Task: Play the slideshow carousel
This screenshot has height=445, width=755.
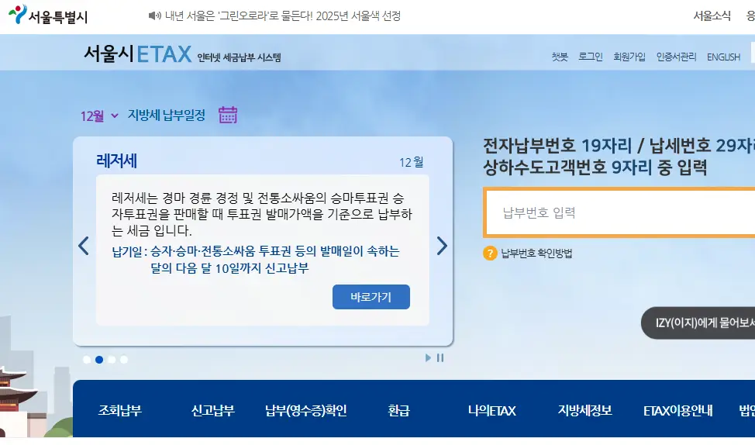Action: tap(428, 358)
